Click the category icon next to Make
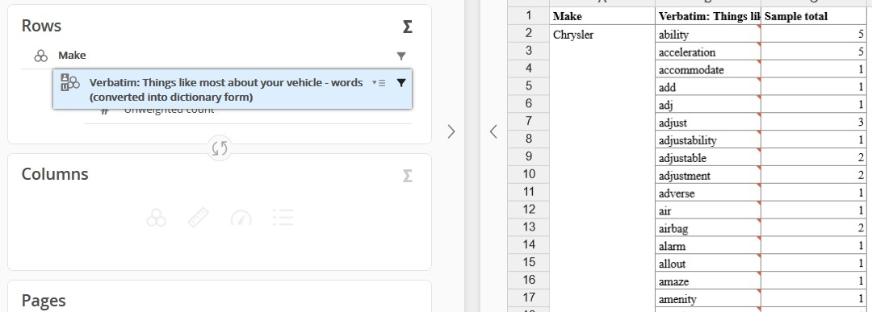872x312 pixels. (40, 56)
